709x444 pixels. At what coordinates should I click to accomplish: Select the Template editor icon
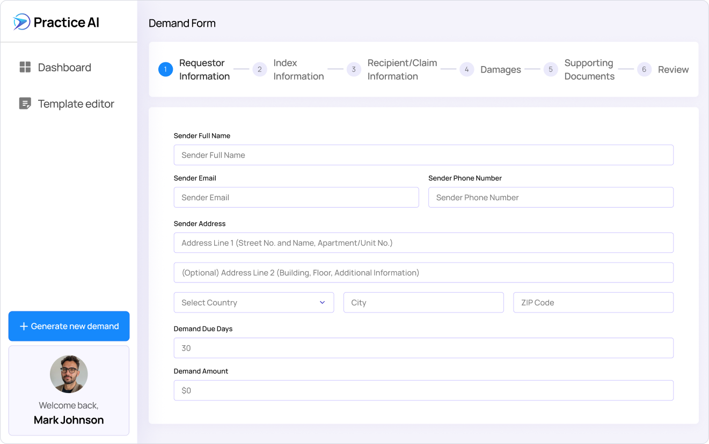click(25, 103)
